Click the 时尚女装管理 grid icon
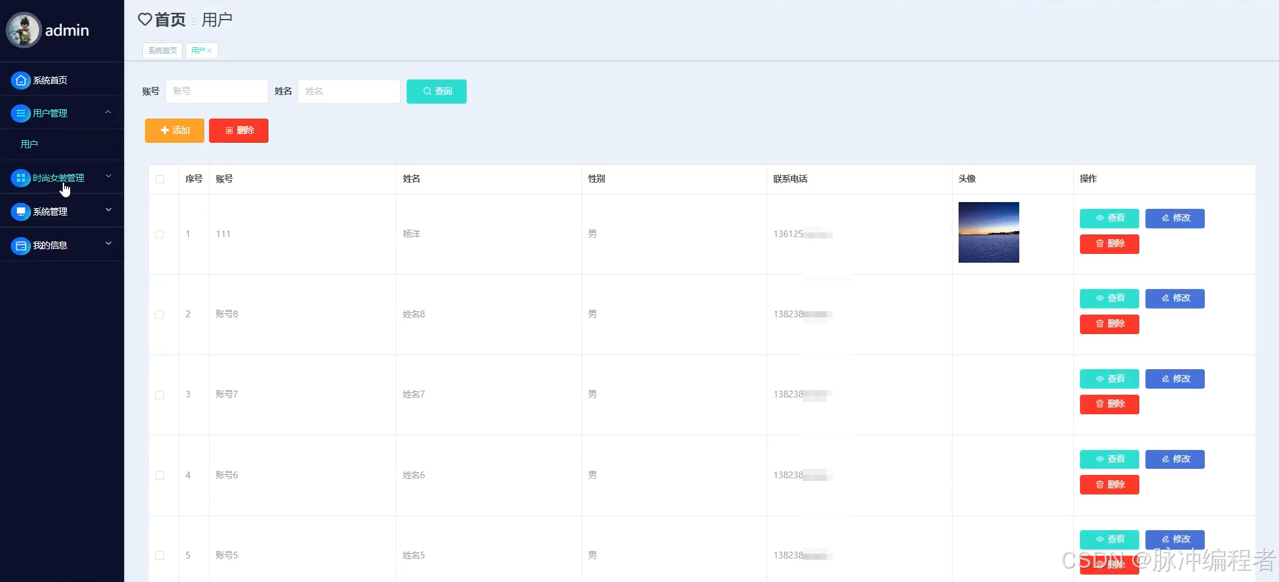 pyautogui.click(x=21, y=178)
